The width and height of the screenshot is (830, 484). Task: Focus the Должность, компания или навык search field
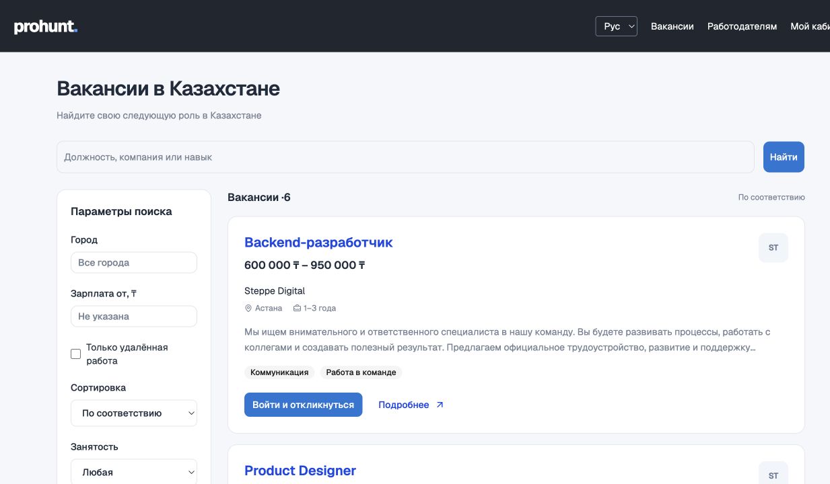(x=405, y=157)
